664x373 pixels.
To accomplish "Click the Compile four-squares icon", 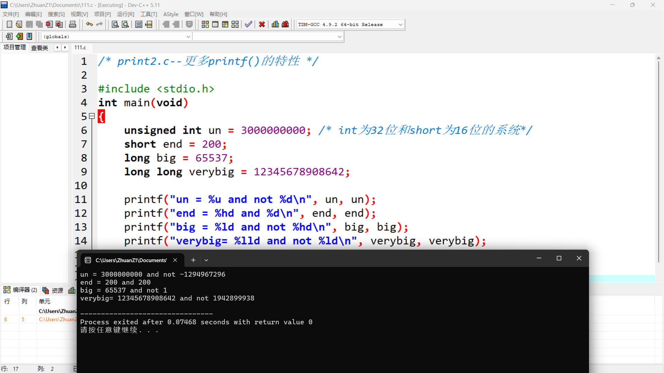I will [x=205, y=25].
